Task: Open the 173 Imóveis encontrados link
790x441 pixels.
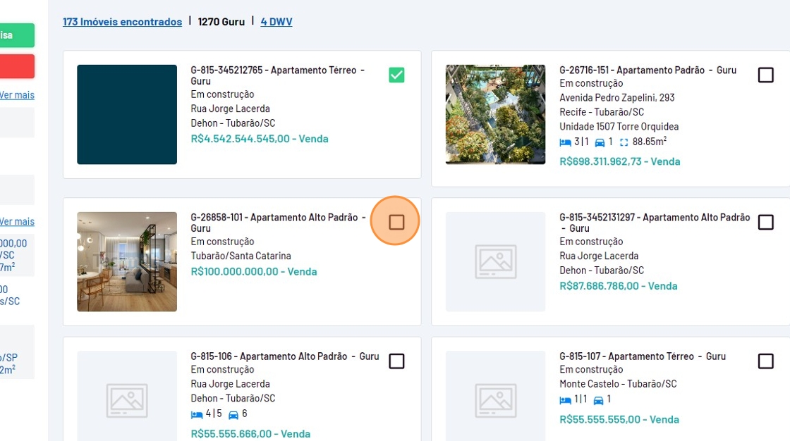Action: click(122, 22)
